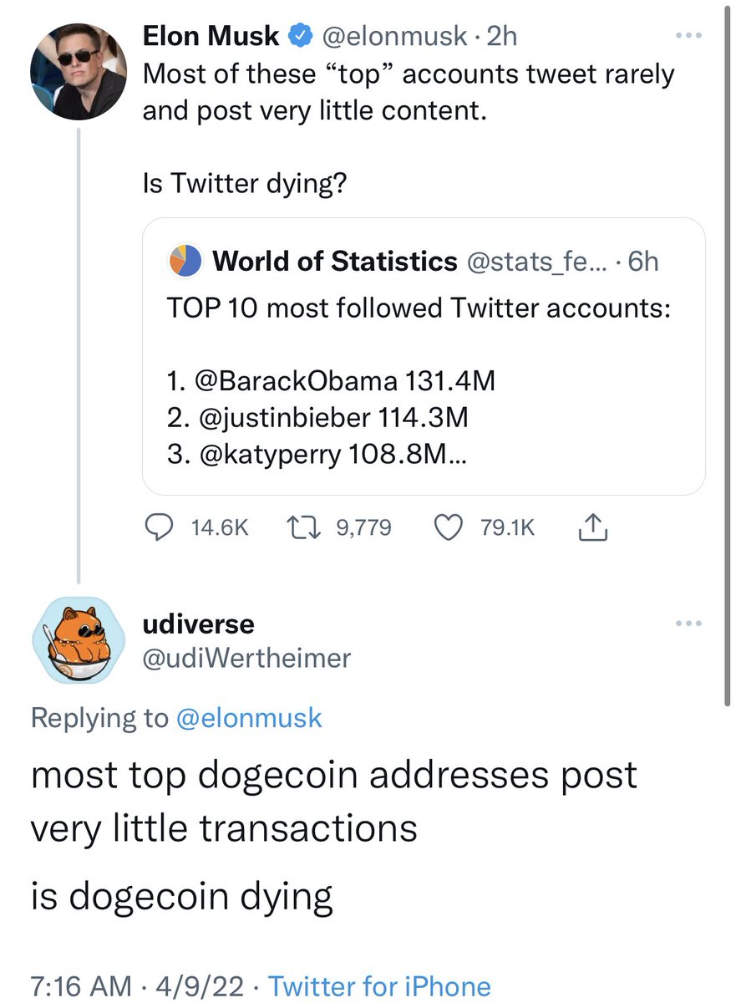Open the World of Statistics account name
The height and width of the screenshot is (1003, 736).
tap(335, 262)
